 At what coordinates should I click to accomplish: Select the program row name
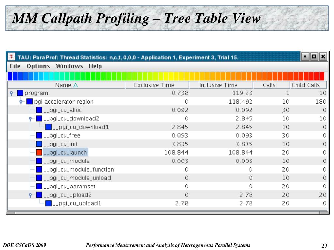click(36, 93)
